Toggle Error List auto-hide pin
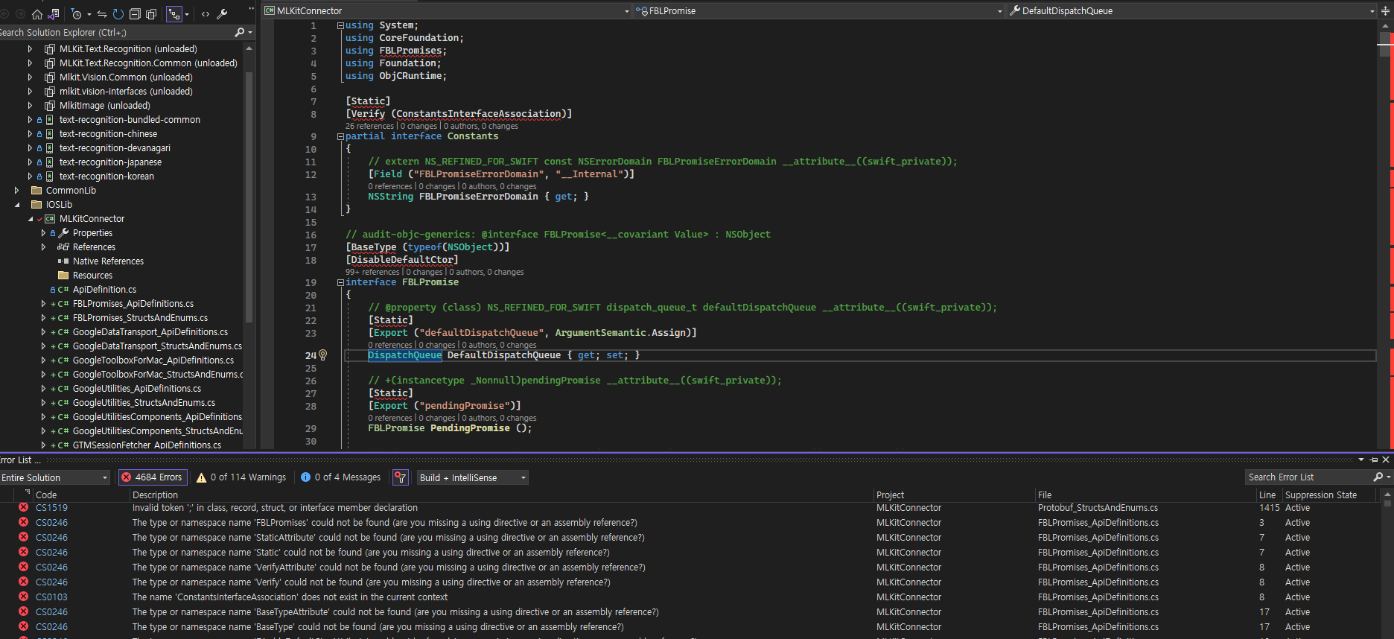The width and height of the screenshot is (1394, 639). 1375,460
